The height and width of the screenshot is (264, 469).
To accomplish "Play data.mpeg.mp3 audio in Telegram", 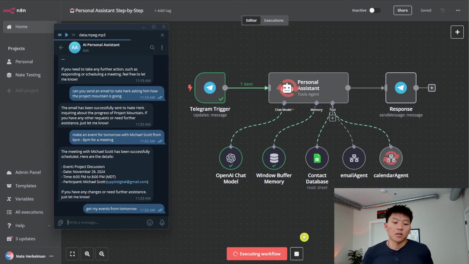I will pyautogui.click(x=66, y=35).
